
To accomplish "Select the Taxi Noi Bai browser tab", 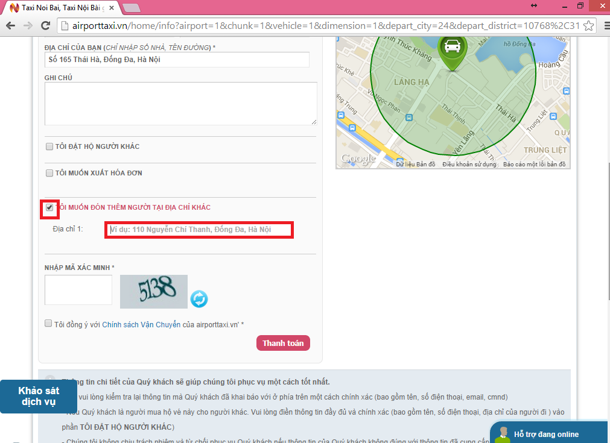I will (x=60, y=7).
